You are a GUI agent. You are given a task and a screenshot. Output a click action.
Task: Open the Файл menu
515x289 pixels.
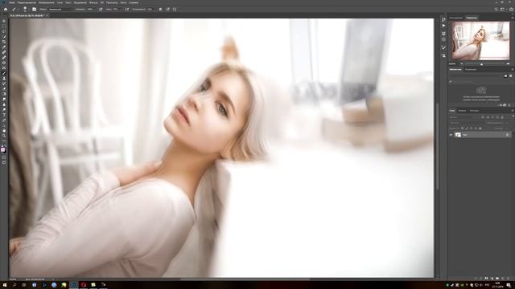[12, 2]
